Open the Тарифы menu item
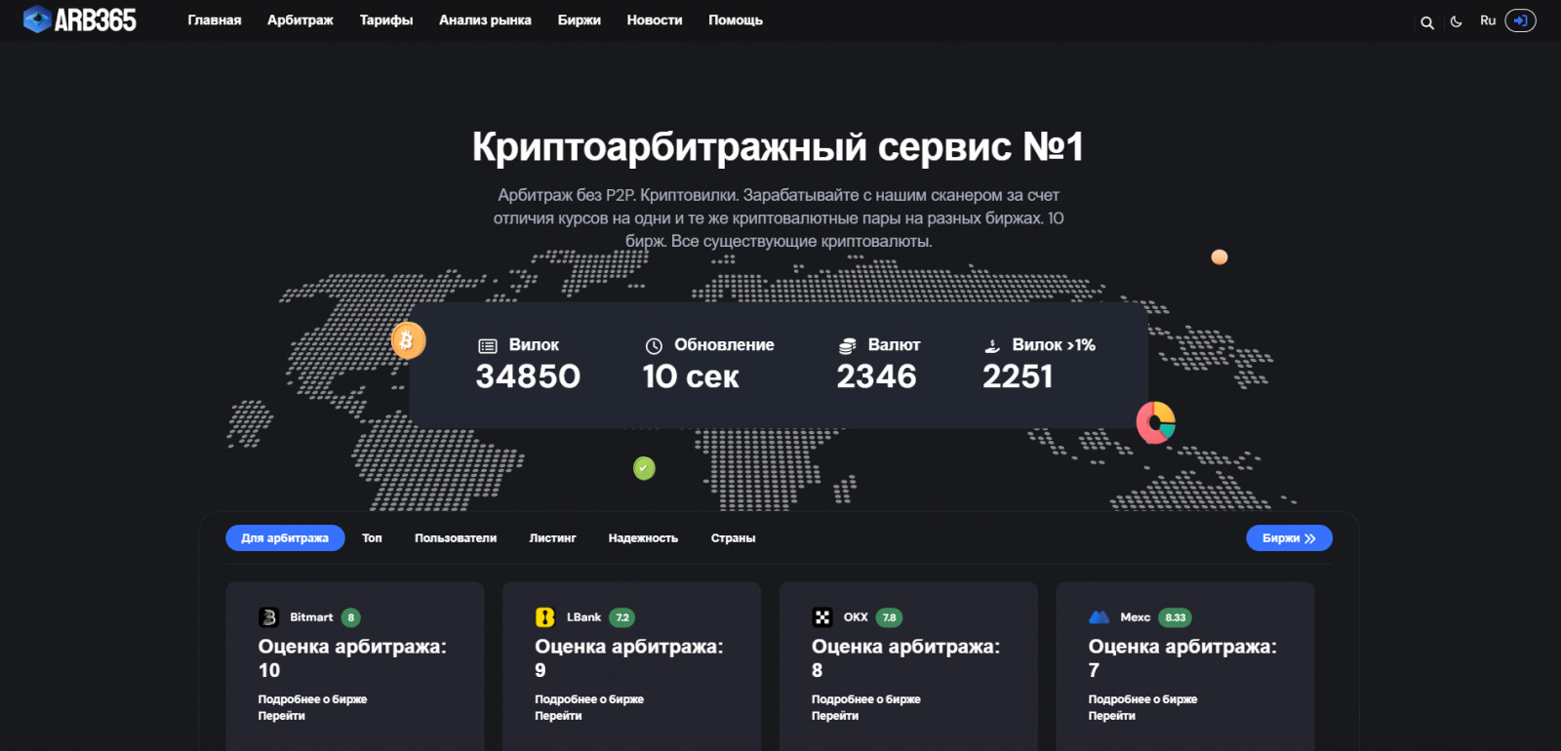The width and height of the screenshot is (1561, 751). (386, 20)
